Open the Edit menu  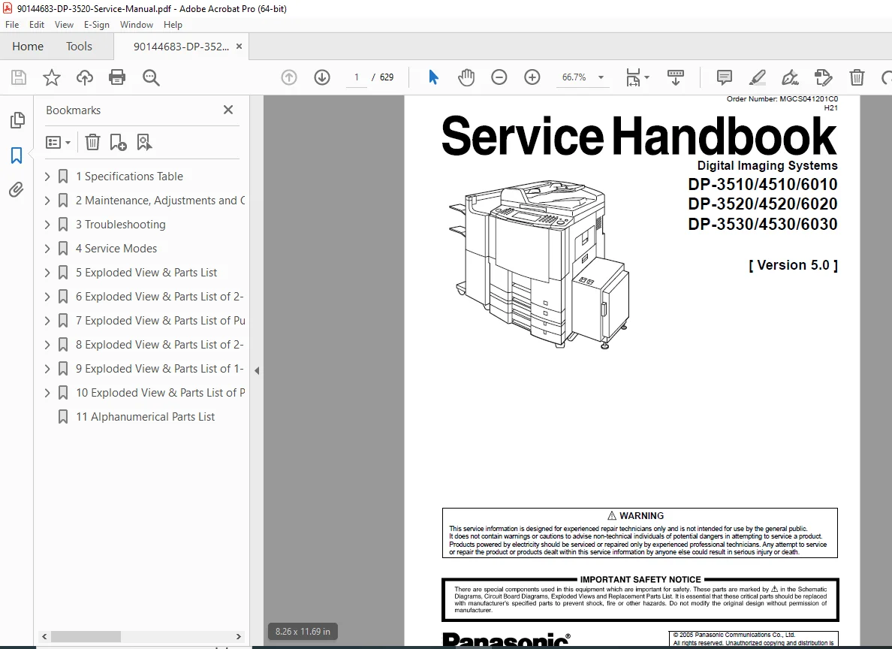click(36, 25)
